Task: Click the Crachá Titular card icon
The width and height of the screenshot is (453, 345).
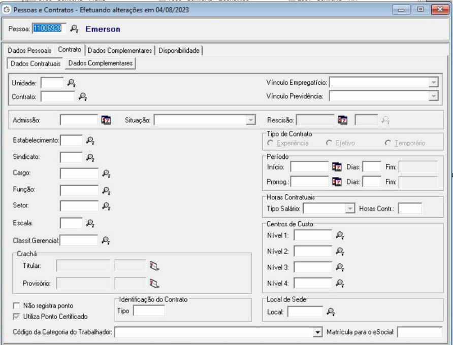Action: 154,264
